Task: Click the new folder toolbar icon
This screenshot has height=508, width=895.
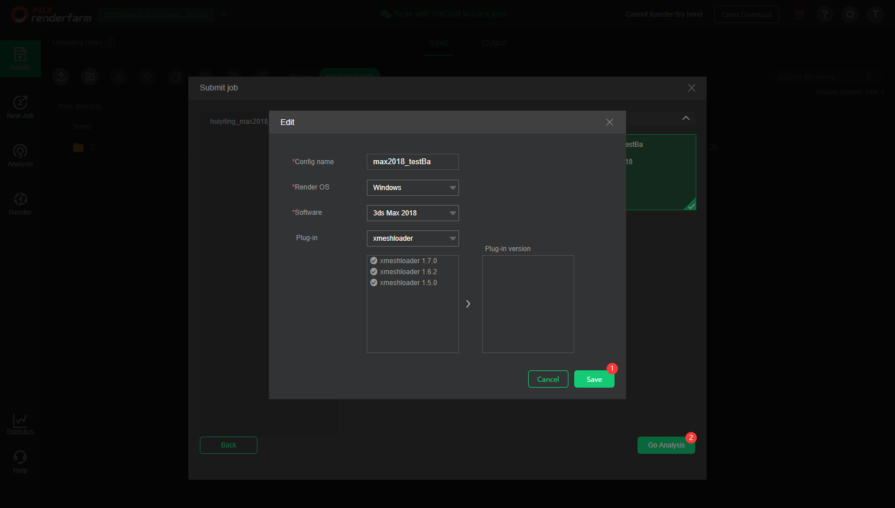Action: point(90,77)
